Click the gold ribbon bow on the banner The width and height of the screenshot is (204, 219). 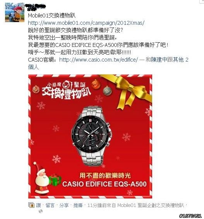pyautogui.click(x=130, y=92)
